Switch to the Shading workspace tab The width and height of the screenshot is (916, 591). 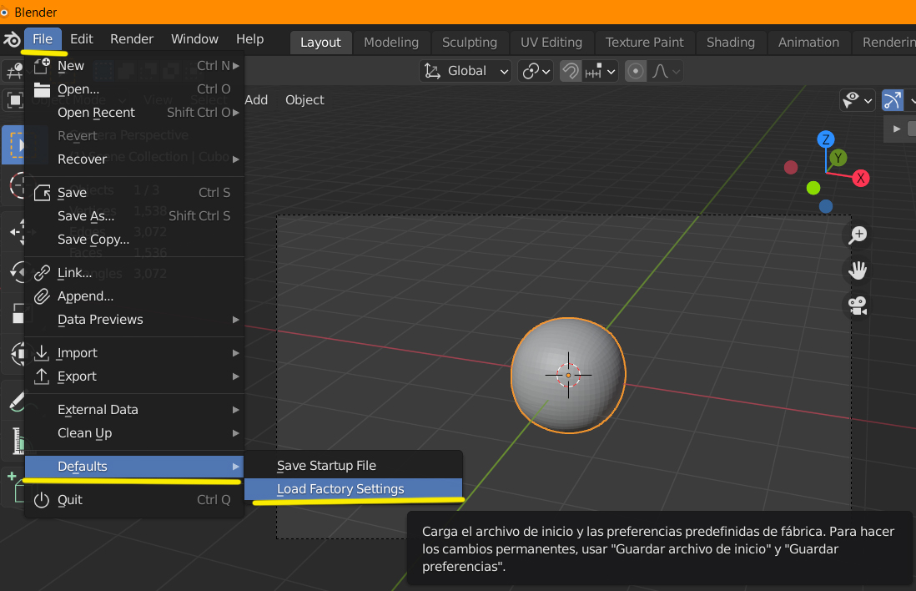[731, 43]
